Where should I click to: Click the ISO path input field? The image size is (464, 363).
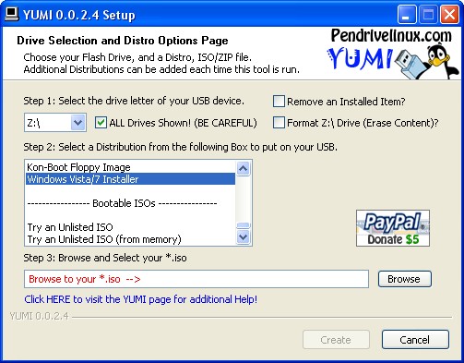[196, 279]
